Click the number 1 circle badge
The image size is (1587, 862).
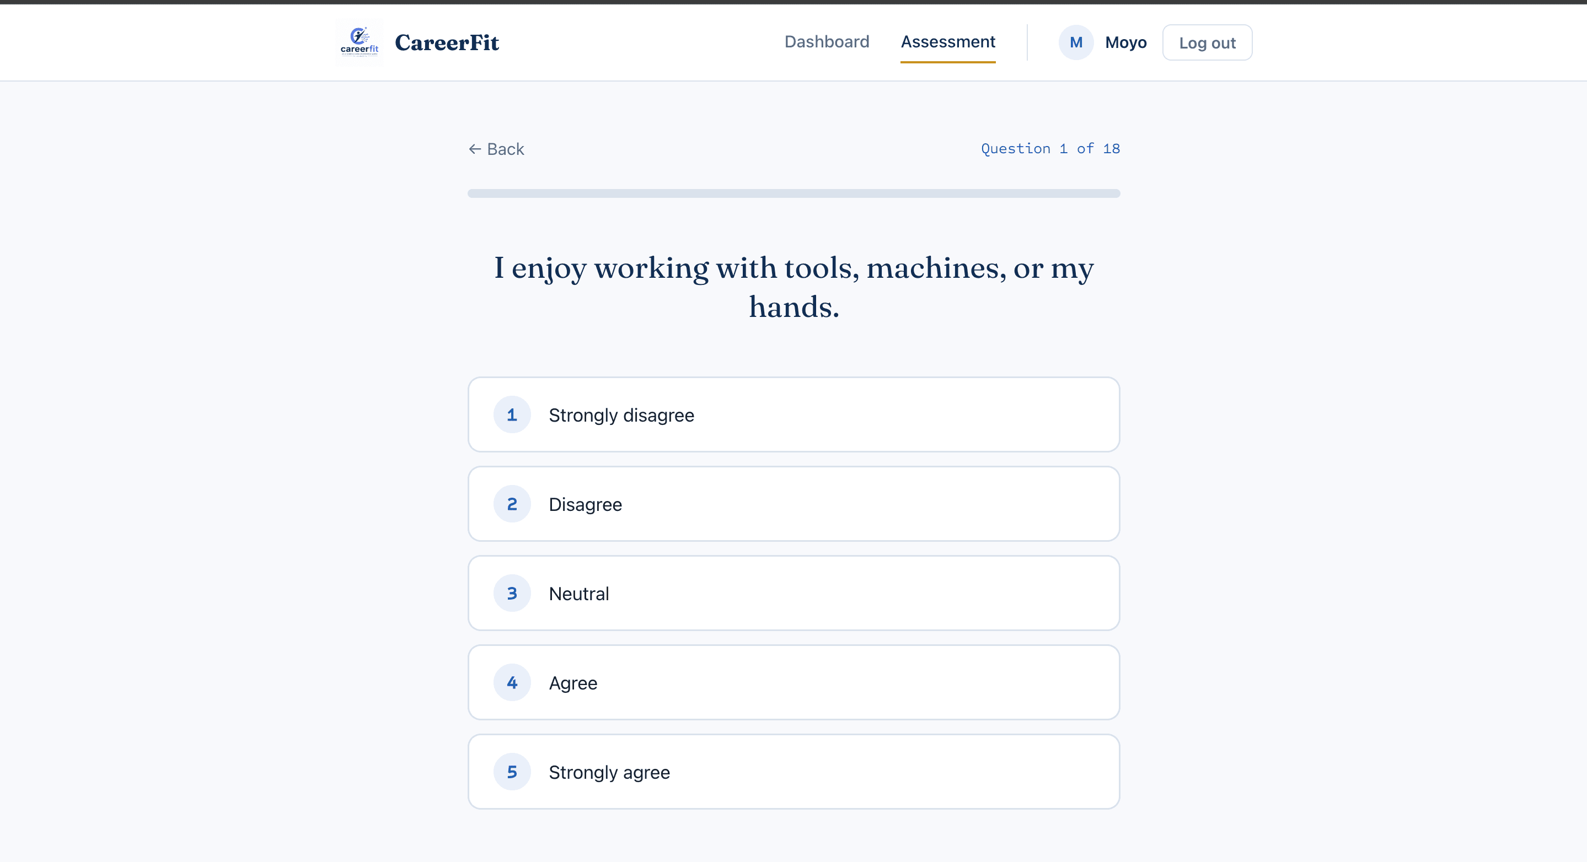click(x=512, y=414)
